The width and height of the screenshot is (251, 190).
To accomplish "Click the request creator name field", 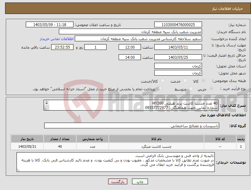I will click(x=138, y=39).
